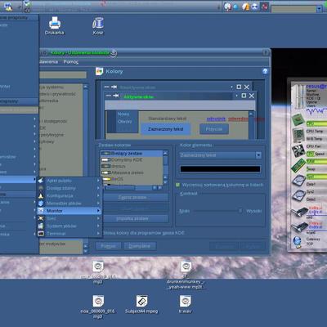Click the K menu icon on the panel
The image size is (327, 327).
[8, 6]
